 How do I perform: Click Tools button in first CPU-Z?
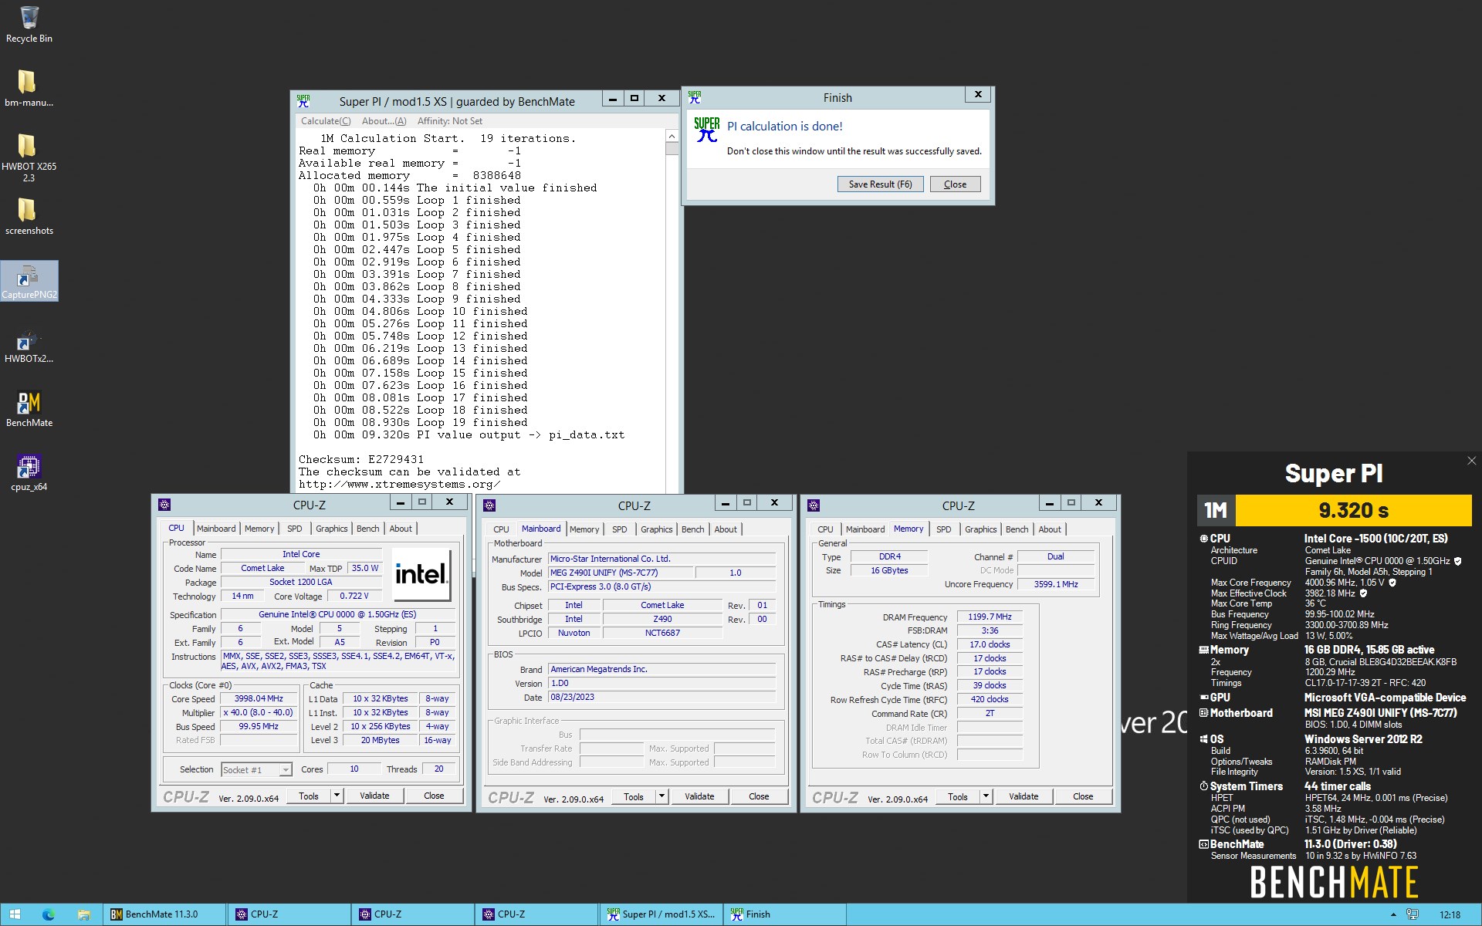pos(309,796)
